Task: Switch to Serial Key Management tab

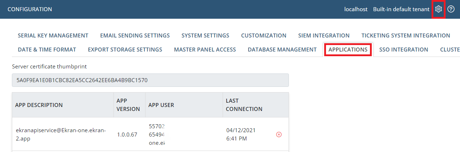Action: pos(53,35)
